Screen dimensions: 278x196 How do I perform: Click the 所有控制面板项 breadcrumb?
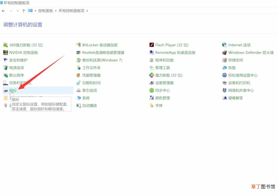(x=71, y=11)
